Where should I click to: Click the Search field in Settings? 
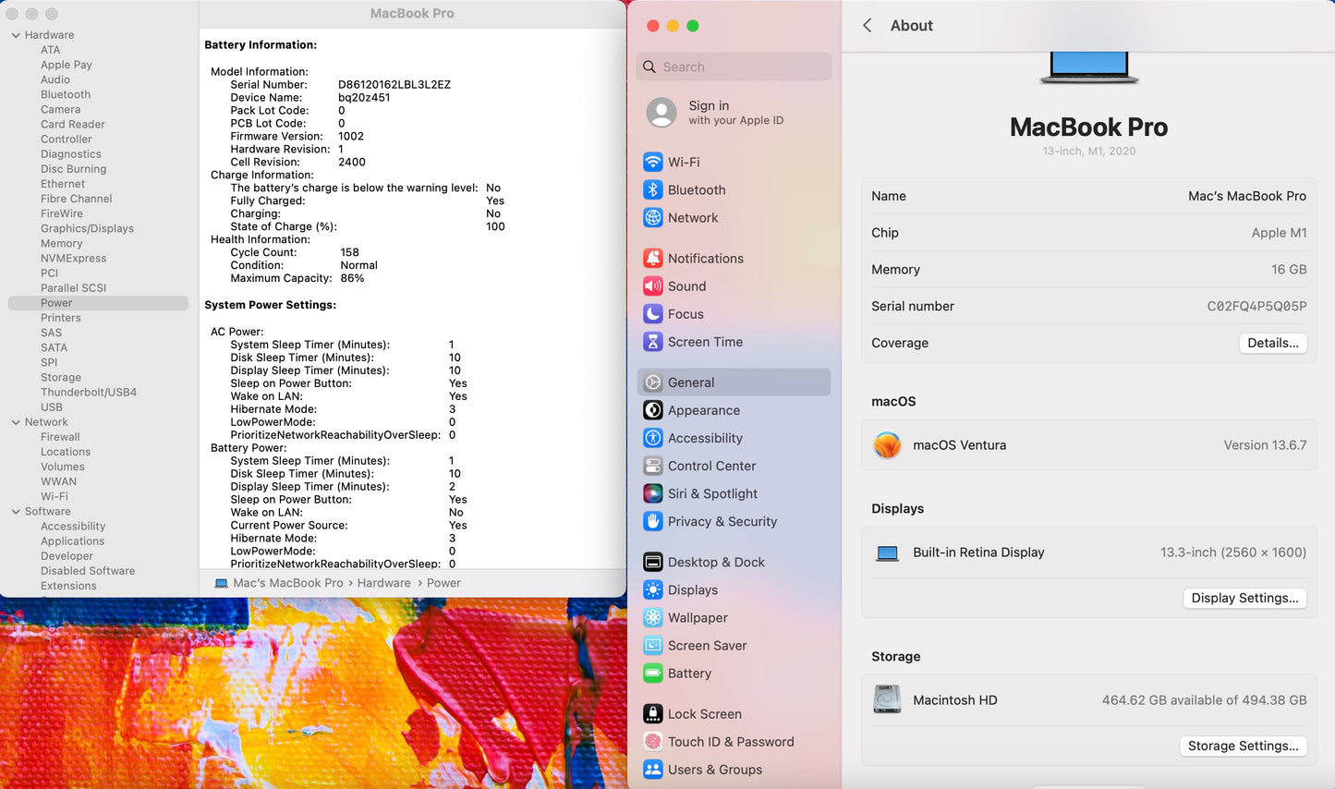pos(734,67)
